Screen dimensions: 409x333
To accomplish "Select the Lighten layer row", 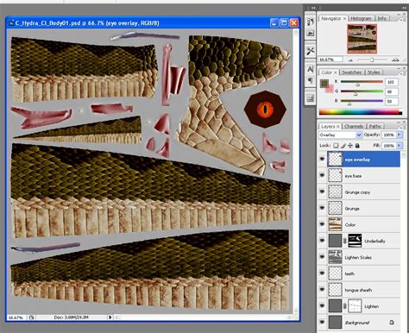I will point(359,306).
